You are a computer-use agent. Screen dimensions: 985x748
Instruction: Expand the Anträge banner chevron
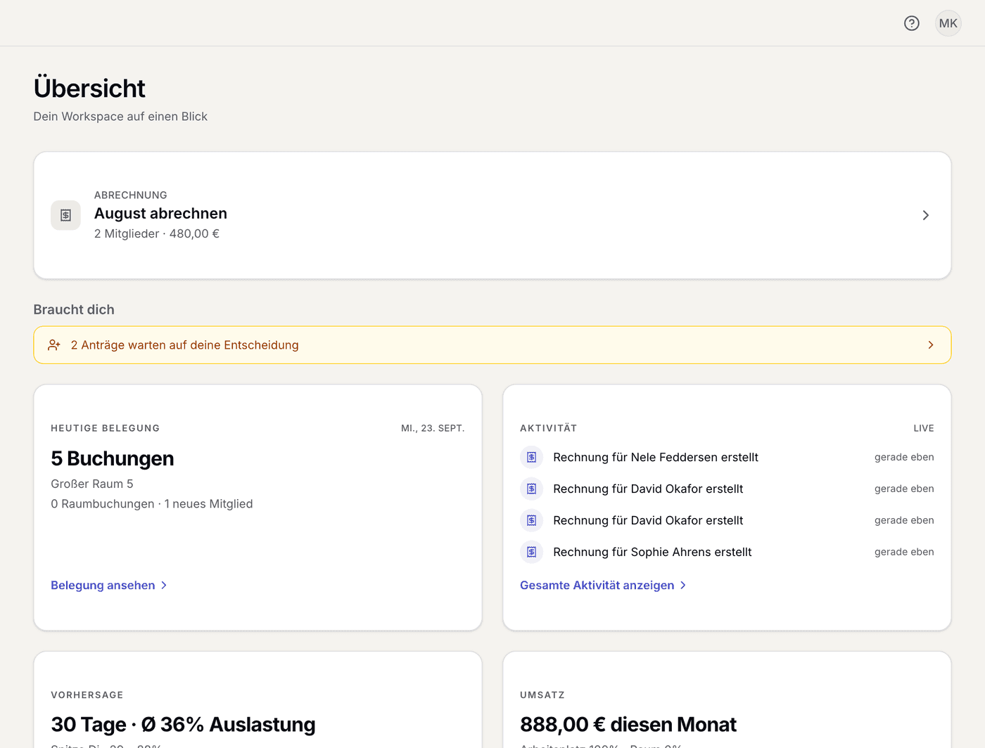tap(930, 345)
